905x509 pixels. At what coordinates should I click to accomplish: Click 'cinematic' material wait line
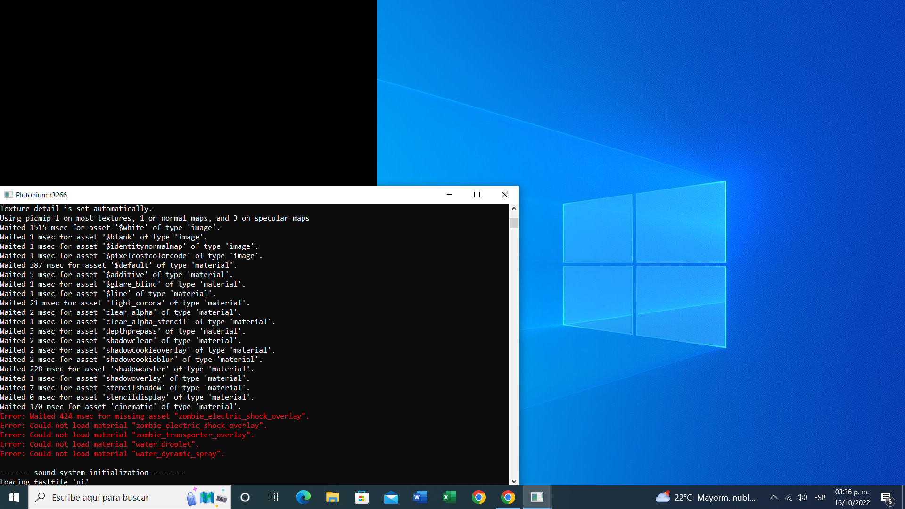coord(121,407)
